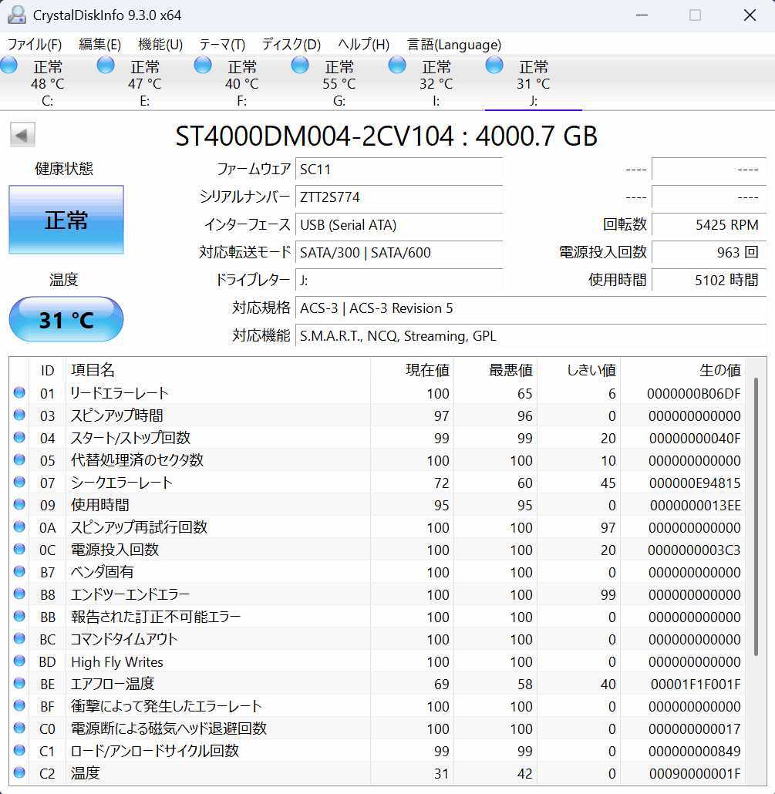Click the CrystalDiskInfo app icon in title bar
The width and height of the screenshot is (775, 794).
click(x=17, y=15)
